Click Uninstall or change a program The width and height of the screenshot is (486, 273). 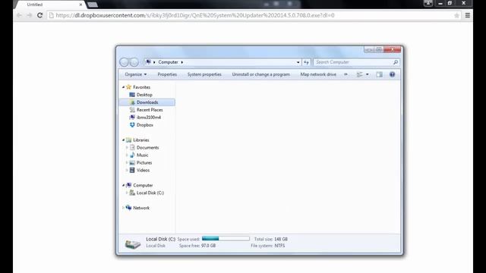coord(261,74)
